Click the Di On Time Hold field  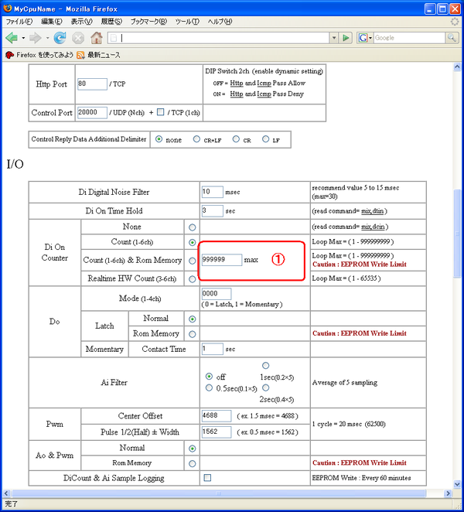click(x=212, y=210)
